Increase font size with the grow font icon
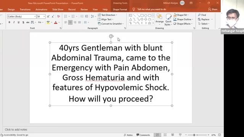The image size is (244, 137). [x=48, y=16]
